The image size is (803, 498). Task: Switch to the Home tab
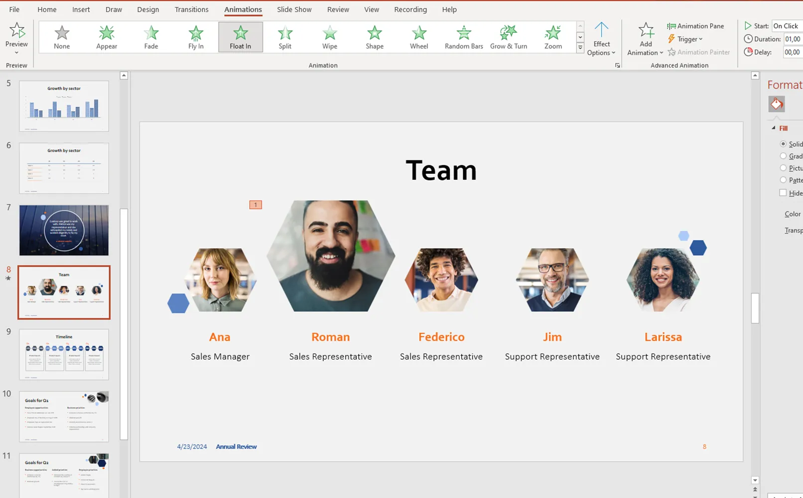pyautogui.click(x=47, y=9)
